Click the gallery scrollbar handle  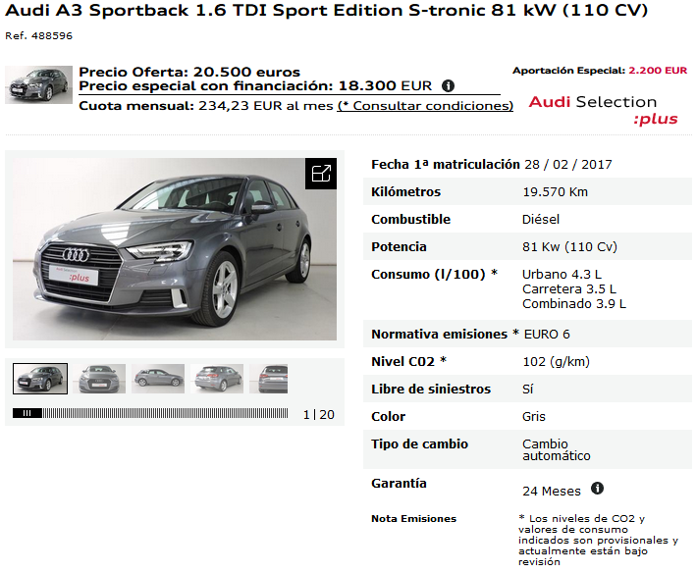point(27,413)
